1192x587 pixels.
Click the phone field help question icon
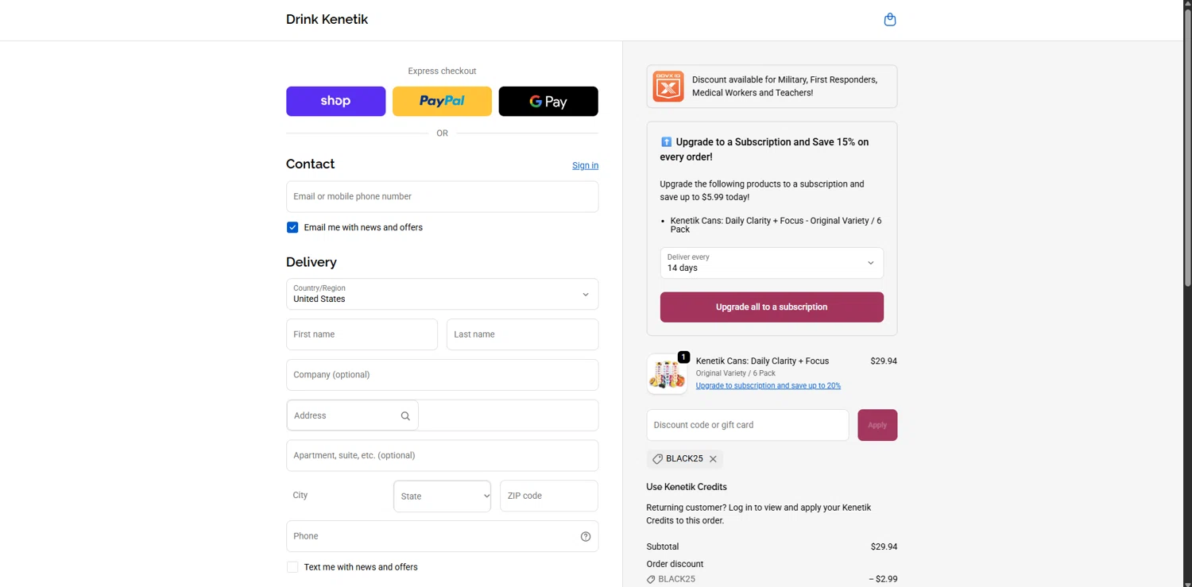point(586,537)
